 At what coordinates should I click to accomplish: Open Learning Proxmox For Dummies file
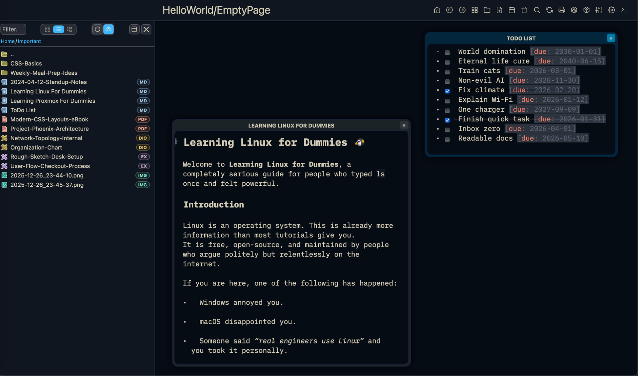click(53, 101)
